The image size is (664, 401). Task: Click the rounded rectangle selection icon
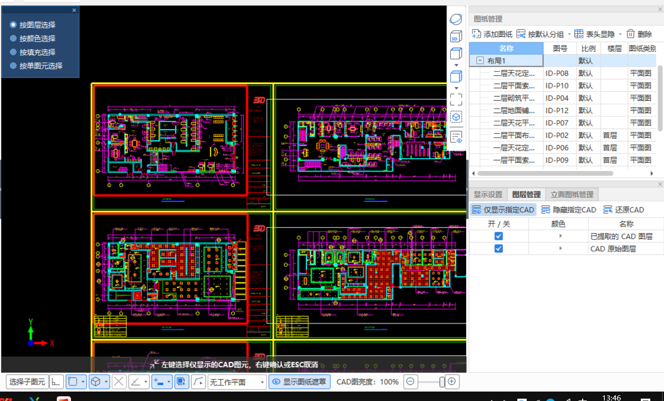(72, 382)
